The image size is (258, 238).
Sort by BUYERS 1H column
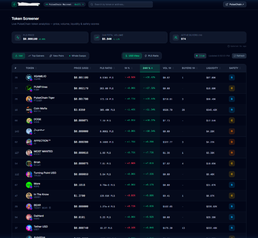click(x=190, y=68)
